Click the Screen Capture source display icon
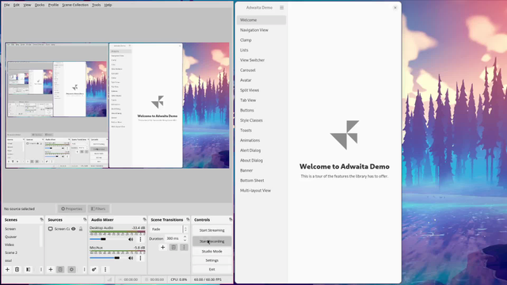Viewport: 507px width, 285px height. pos(51,229)
